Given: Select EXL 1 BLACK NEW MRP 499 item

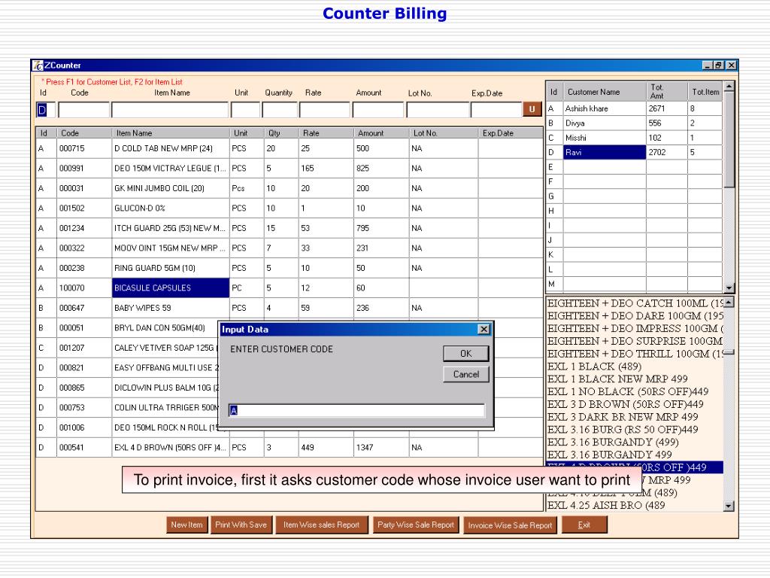Looking at the screenshot, I should point(635,379).
